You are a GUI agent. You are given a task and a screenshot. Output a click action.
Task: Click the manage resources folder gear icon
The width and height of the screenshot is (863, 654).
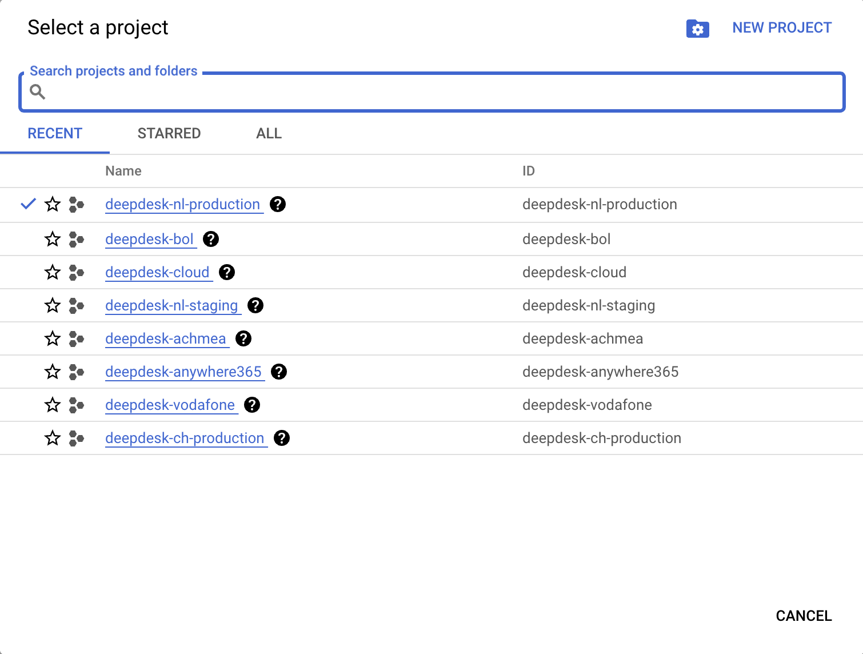tap(697, 29)
